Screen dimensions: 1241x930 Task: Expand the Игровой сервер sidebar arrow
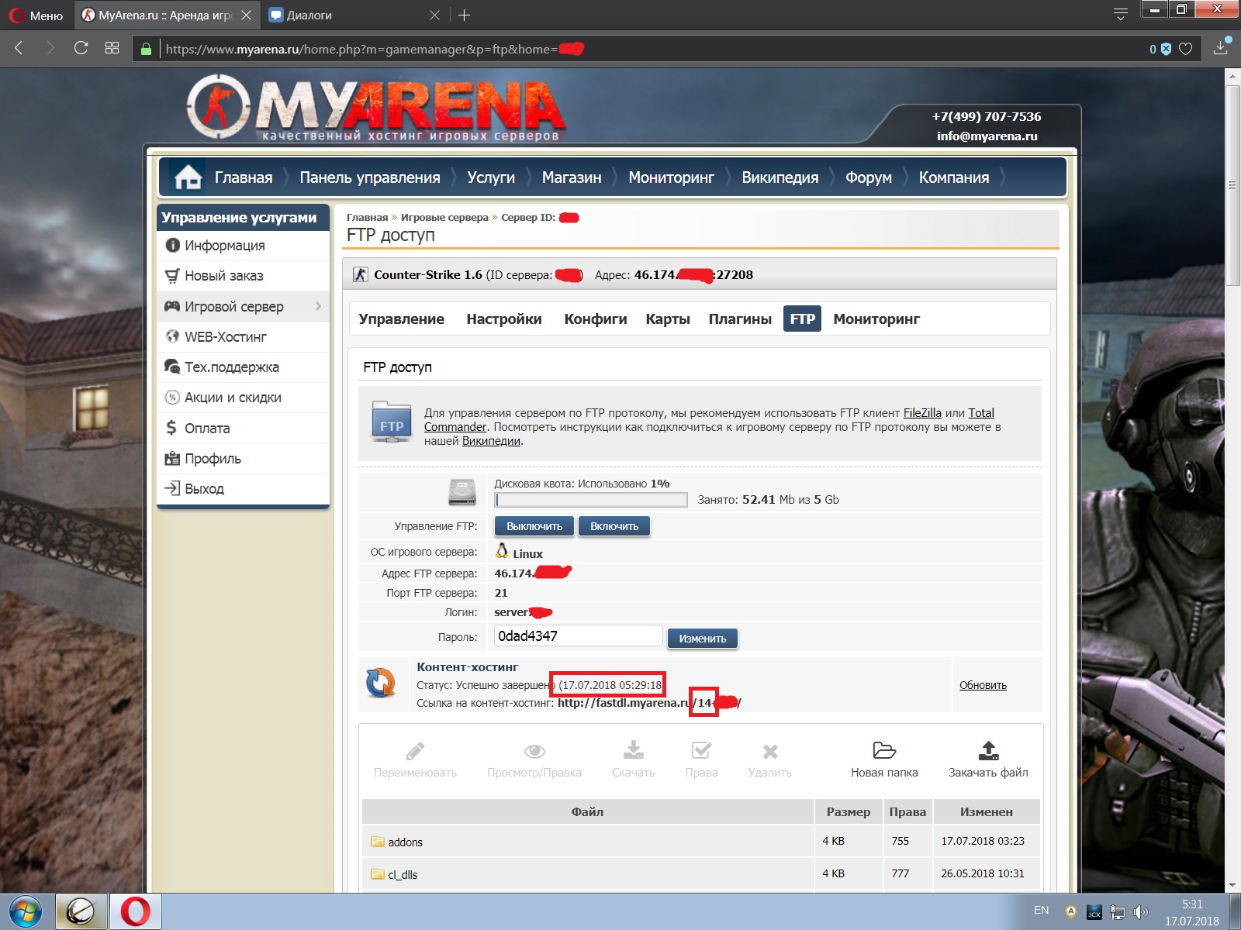pyautogui.click(x=318, y=306)
